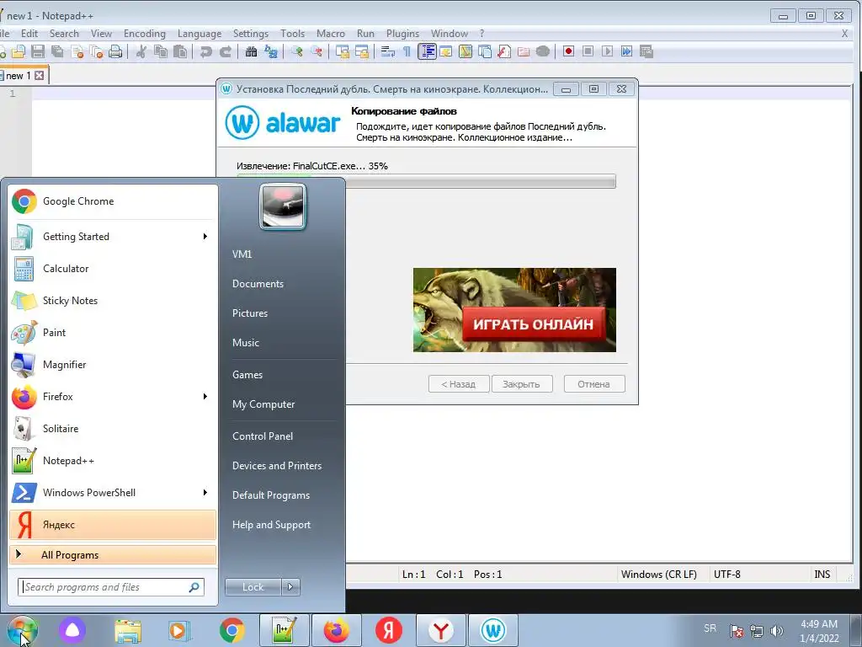Click the Lock button in Start menu
This screenshot has height=647, width=862.
tap(253, 587)
